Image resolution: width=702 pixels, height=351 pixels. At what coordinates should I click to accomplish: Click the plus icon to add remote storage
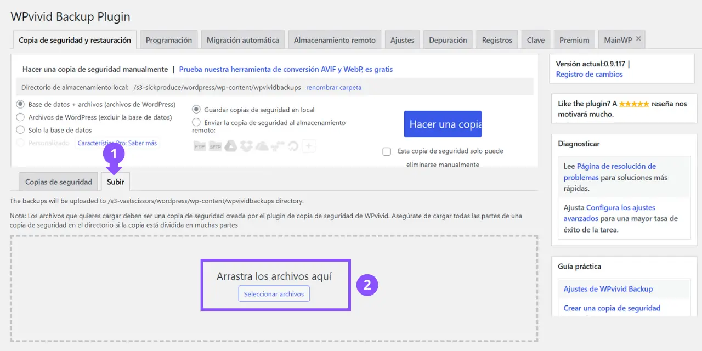pyautogui.click(x=309, y=146)
